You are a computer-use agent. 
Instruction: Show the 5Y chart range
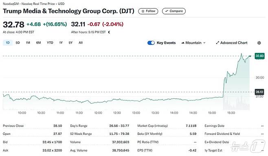70,43
